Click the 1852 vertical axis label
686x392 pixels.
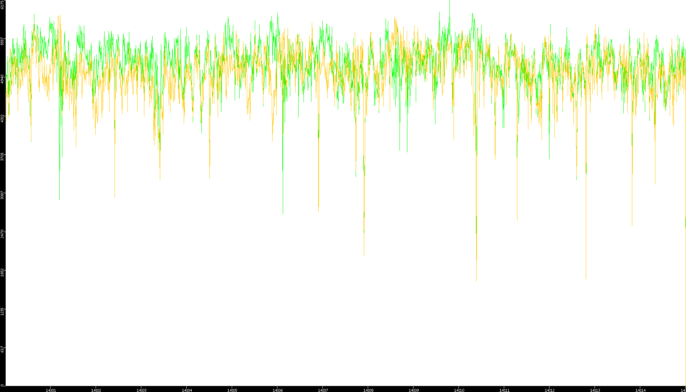pos(2,272)
